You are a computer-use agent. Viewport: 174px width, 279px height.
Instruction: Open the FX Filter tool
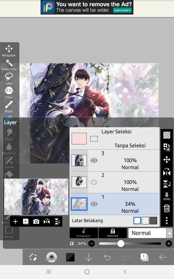9,93
